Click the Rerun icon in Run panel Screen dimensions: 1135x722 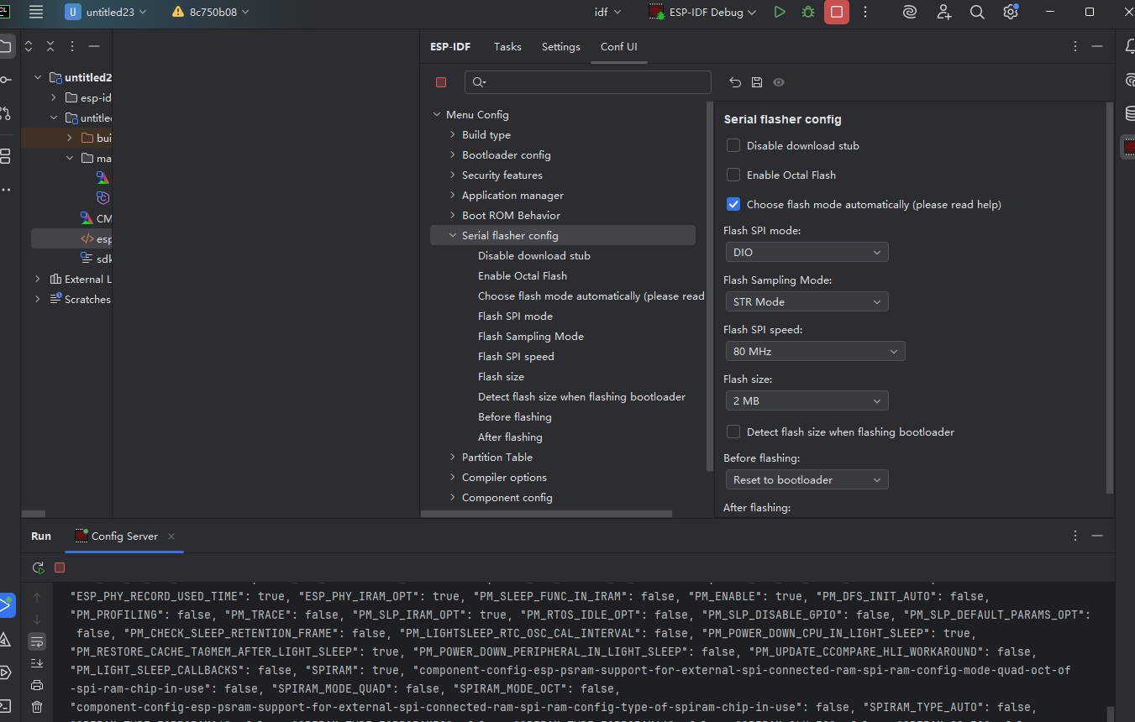(x=38, y=568)
